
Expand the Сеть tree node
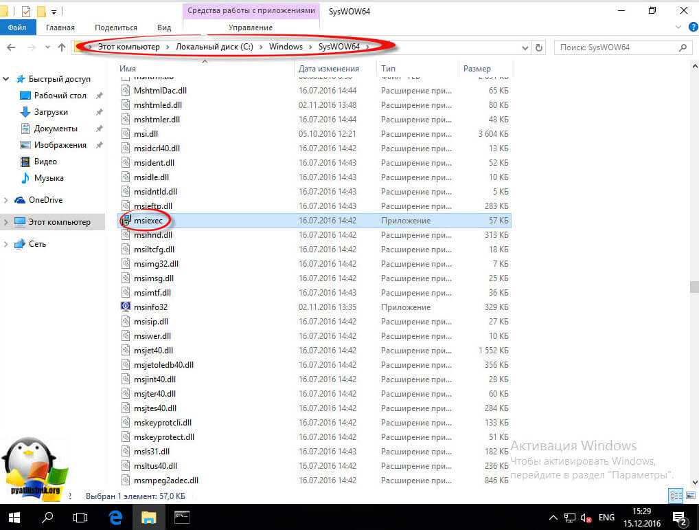tap(6, 244)
